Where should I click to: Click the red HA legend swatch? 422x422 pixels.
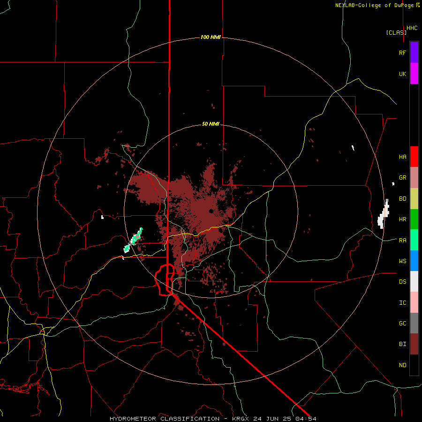414,157
